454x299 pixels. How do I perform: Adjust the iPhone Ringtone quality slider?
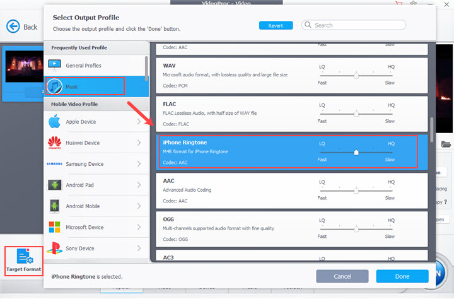(x=356, y=153)
